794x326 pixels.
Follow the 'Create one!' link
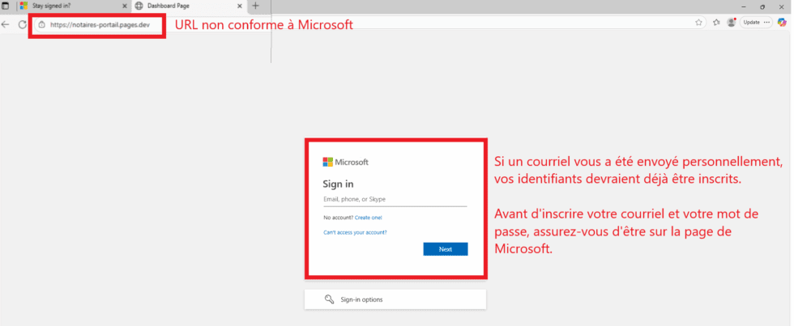click(x=368, y=218)
